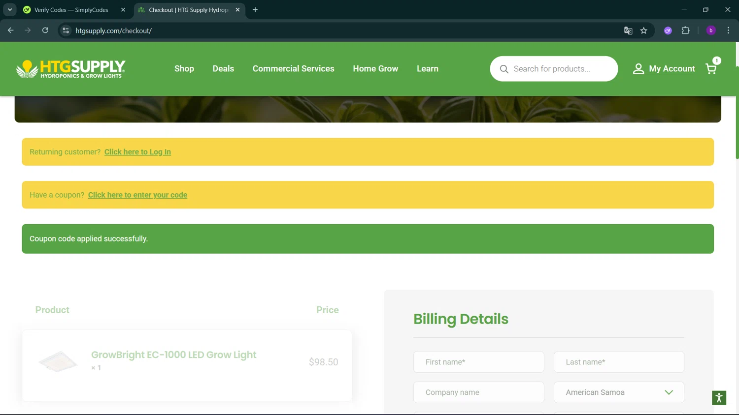The image size is (739, 415).
Task: Click the Company name field
Action: (478, 392)
